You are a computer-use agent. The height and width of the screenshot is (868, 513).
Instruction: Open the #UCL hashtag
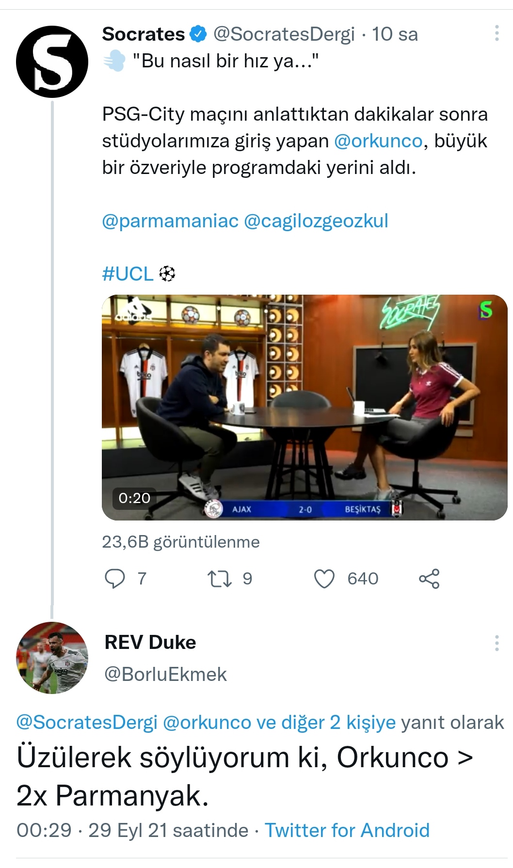(128, 274)
